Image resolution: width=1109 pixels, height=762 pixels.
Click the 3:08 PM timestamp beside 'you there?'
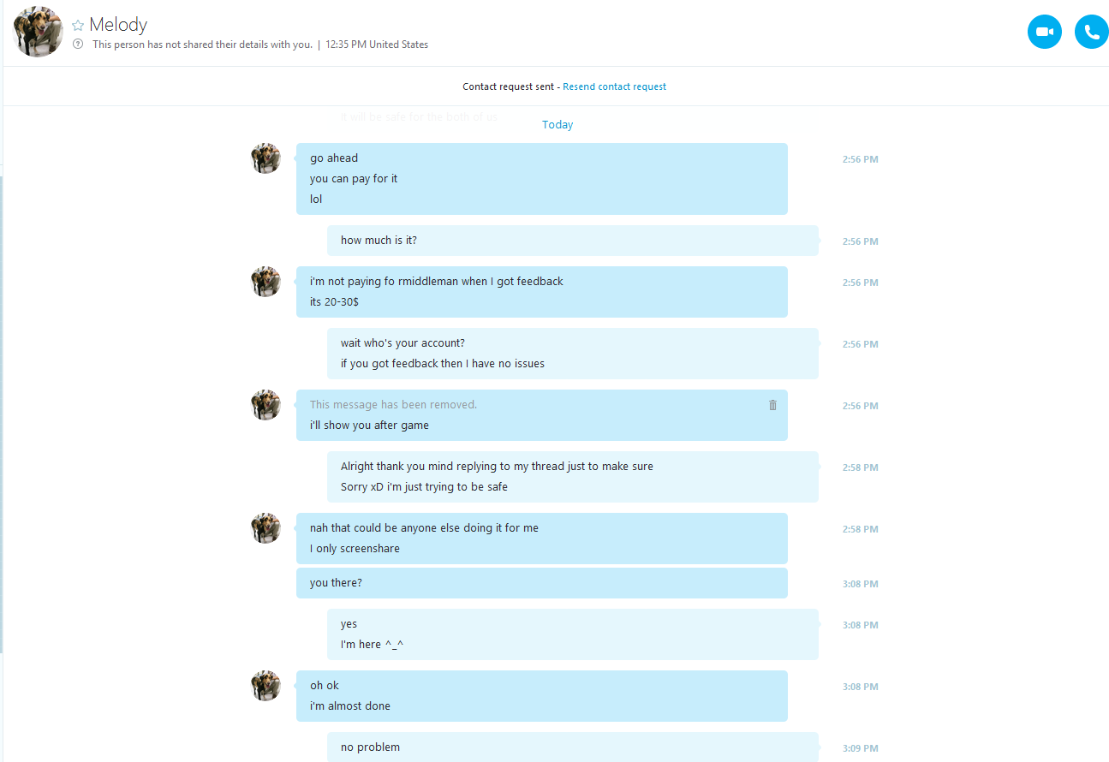point(860,584)
